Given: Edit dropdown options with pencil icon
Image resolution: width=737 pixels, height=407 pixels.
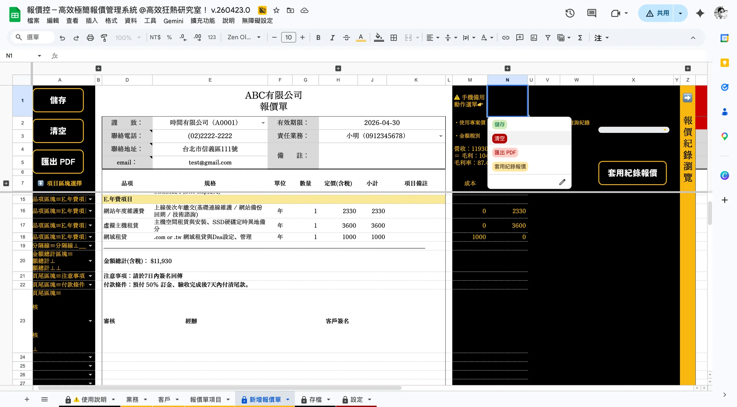Looking at the screenshot, I should (x=562, y=182).
